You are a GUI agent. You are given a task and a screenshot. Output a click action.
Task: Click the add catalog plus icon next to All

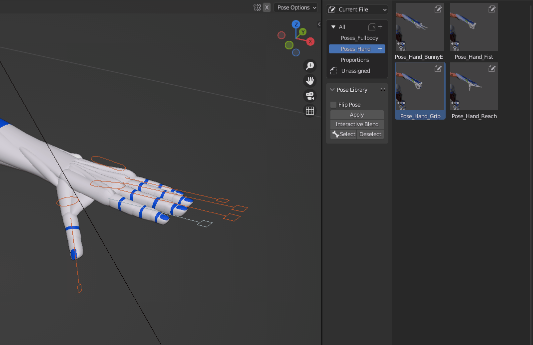pyautogui.click(x=380, y=27)
